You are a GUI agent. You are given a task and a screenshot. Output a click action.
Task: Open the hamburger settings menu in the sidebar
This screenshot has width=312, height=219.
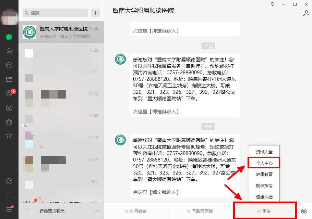point(9,209)
